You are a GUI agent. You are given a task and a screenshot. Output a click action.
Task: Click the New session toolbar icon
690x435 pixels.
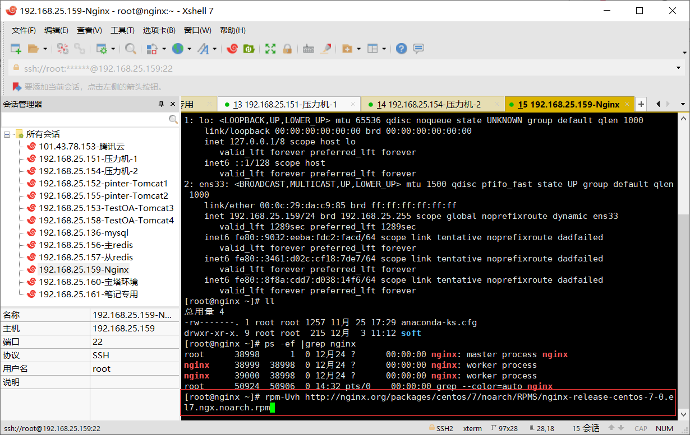coord(16,49)
